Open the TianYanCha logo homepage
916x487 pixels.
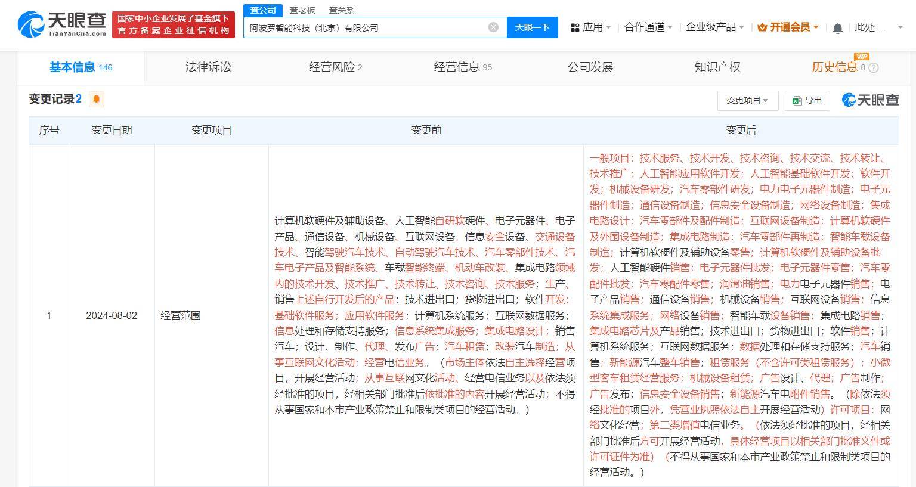point(62,24)
